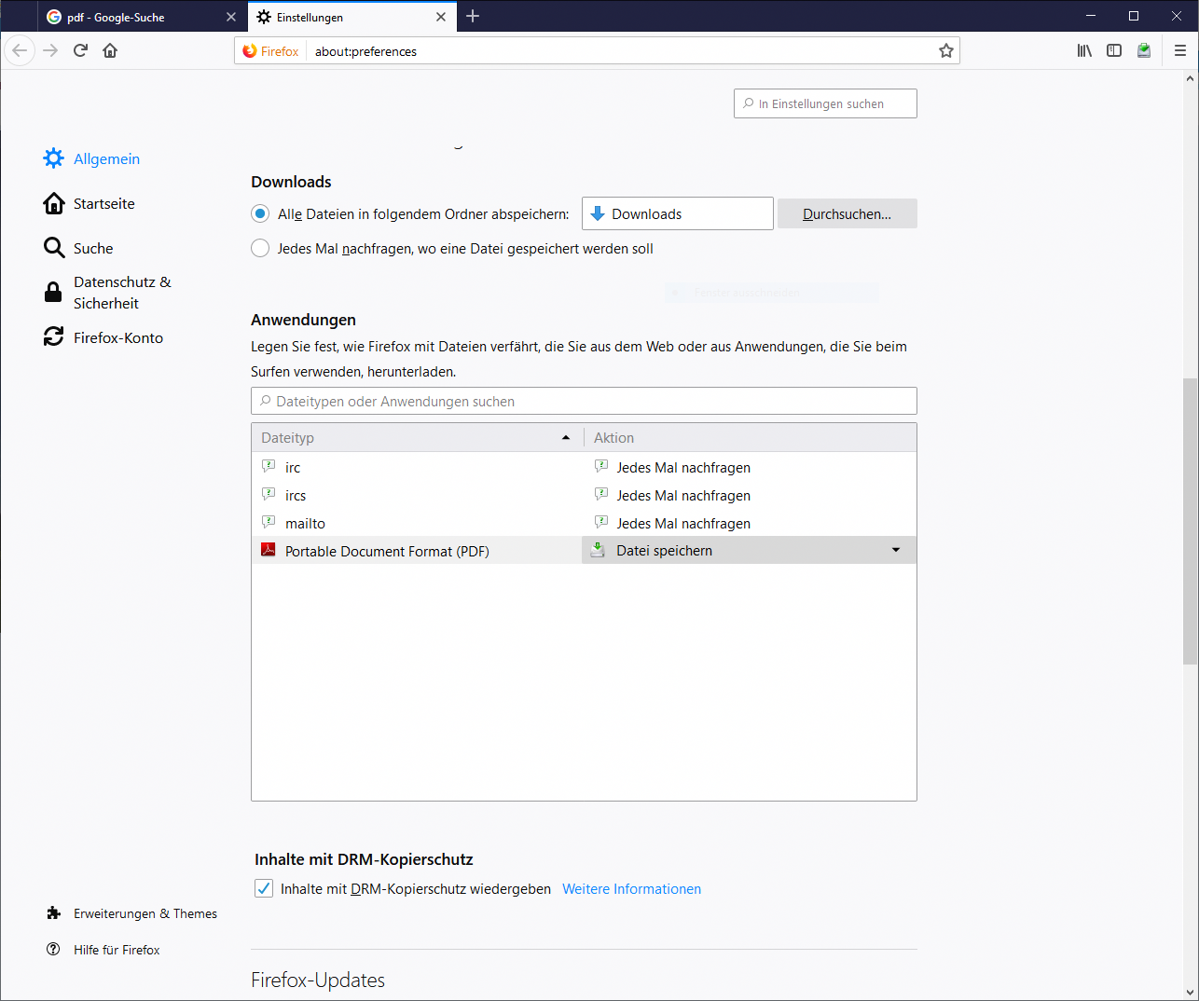Open the hamburger application menu

(1179, 50)
